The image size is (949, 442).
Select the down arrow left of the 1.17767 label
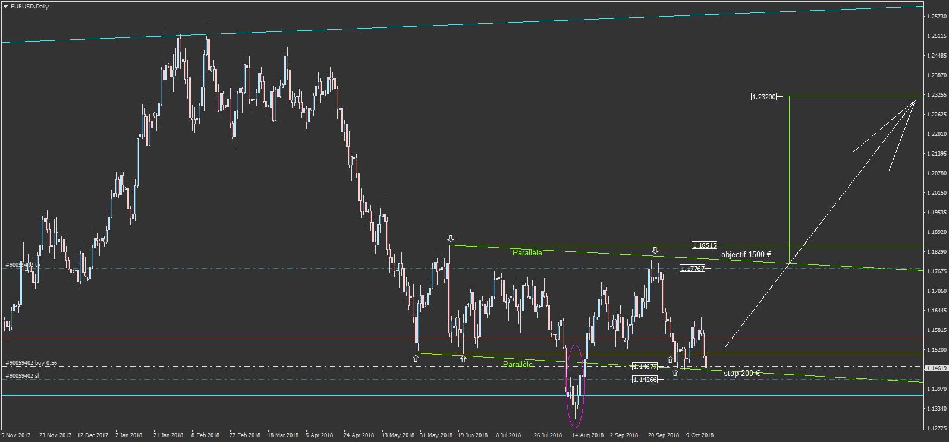(655, 251)
